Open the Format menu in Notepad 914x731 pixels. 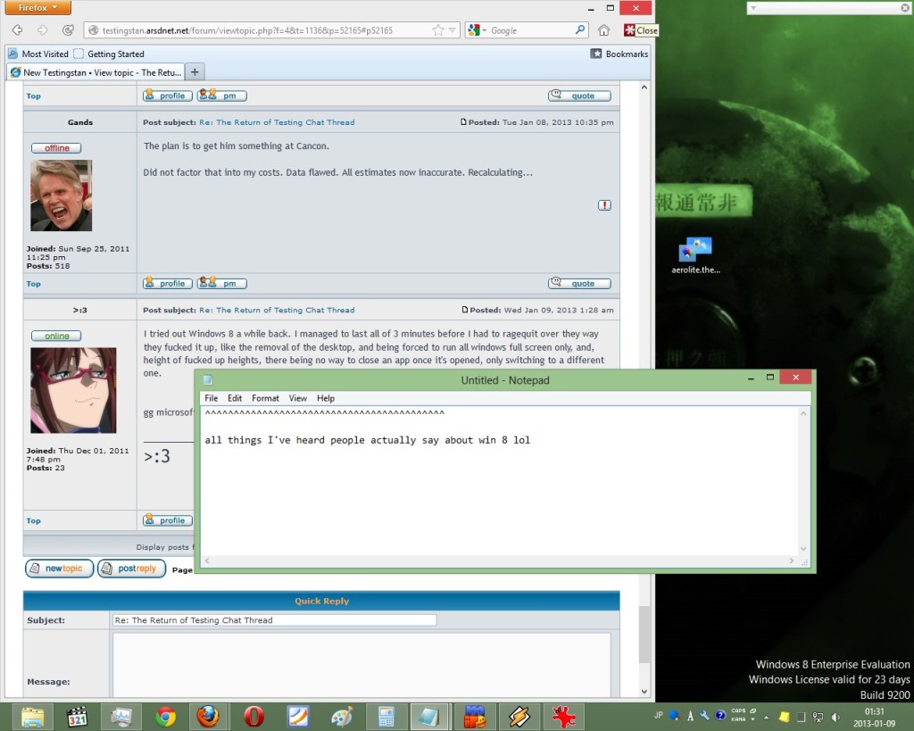[265, 398]
